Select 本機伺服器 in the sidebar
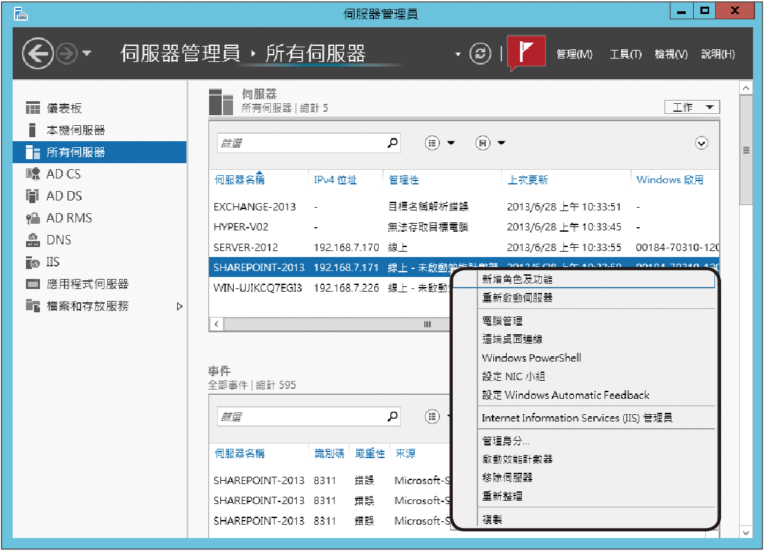This screenshot has width=765, height=552. [99, 130]
